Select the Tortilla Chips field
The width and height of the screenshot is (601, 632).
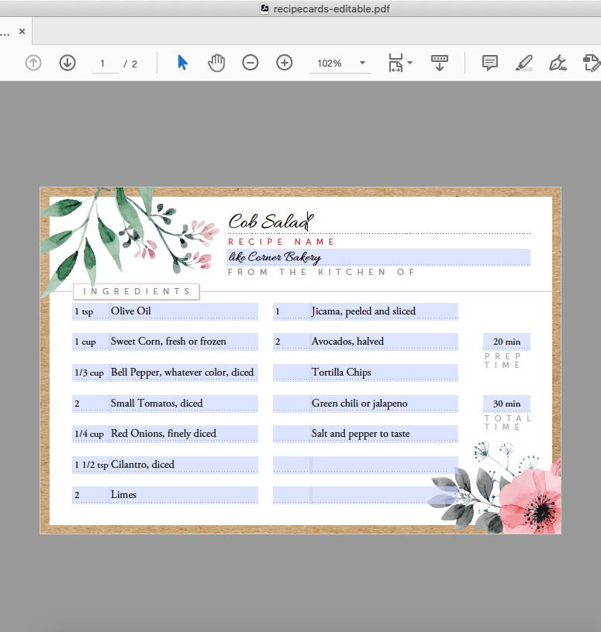tap(385, 373)
